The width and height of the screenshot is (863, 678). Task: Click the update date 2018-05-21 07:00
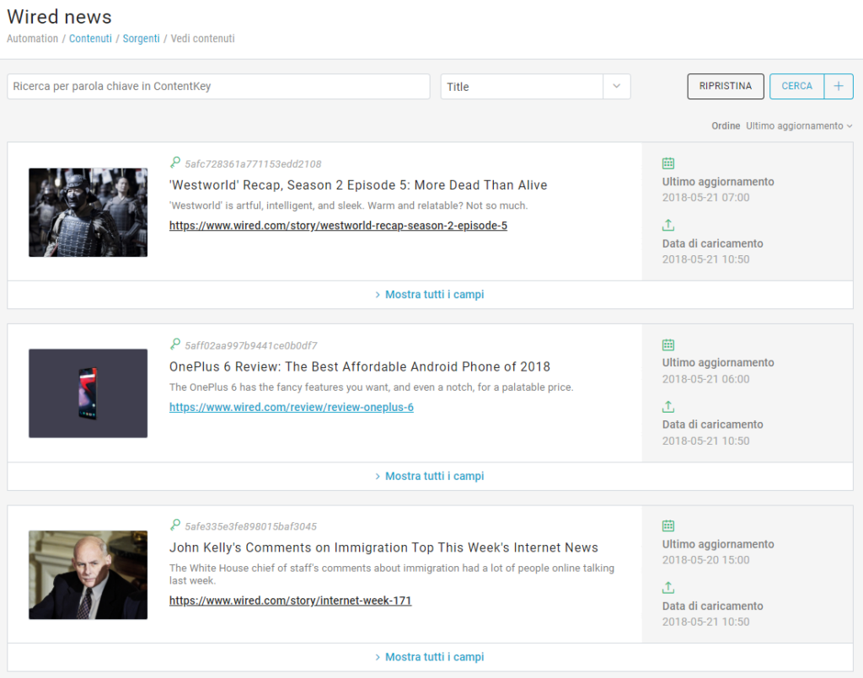pyautogui.click(x=705, y=197)
